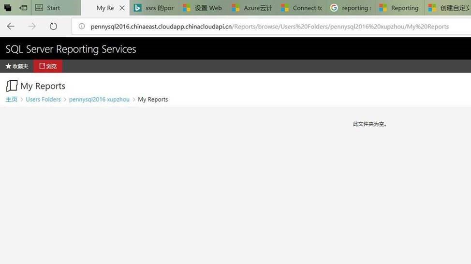The width and height of the screenshot is (471, 264).
Task: Click the browser Back arrow
Action: pos(11,27)
